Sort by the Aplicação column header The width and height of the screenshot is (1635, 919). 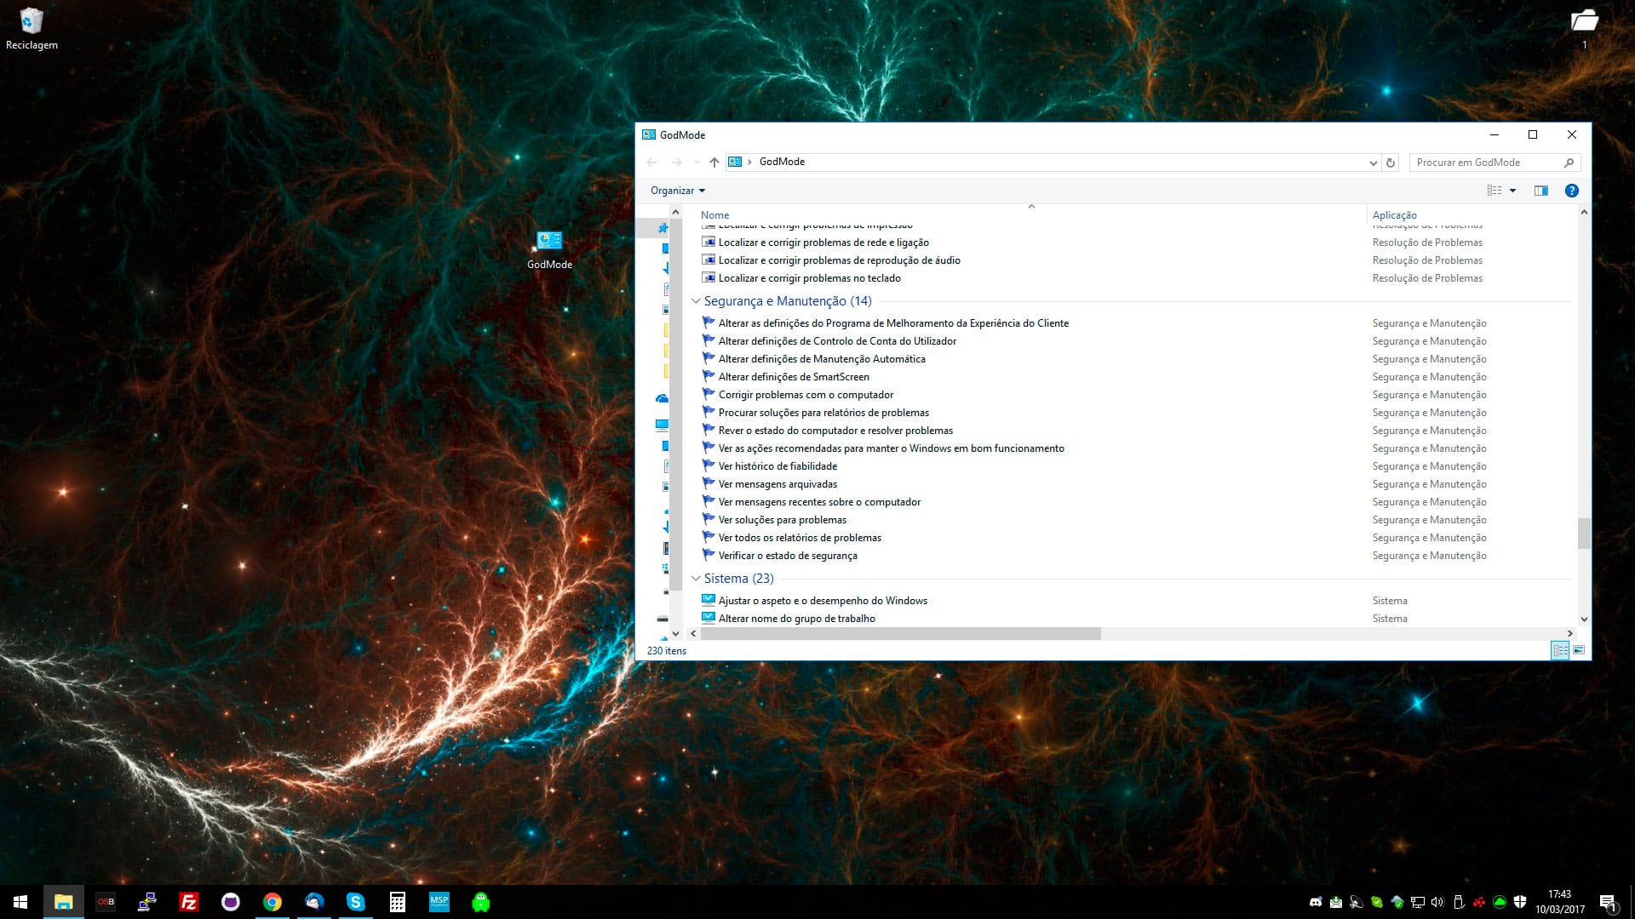point(1395,215)
